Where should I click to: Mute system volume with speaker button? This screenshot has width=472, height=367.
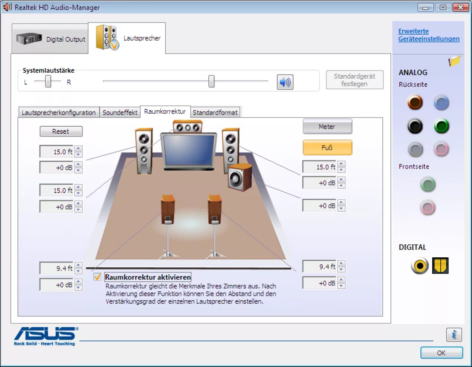tap(285, 82)
